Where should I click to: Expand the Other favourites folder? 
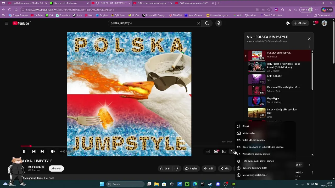point(323,15)
